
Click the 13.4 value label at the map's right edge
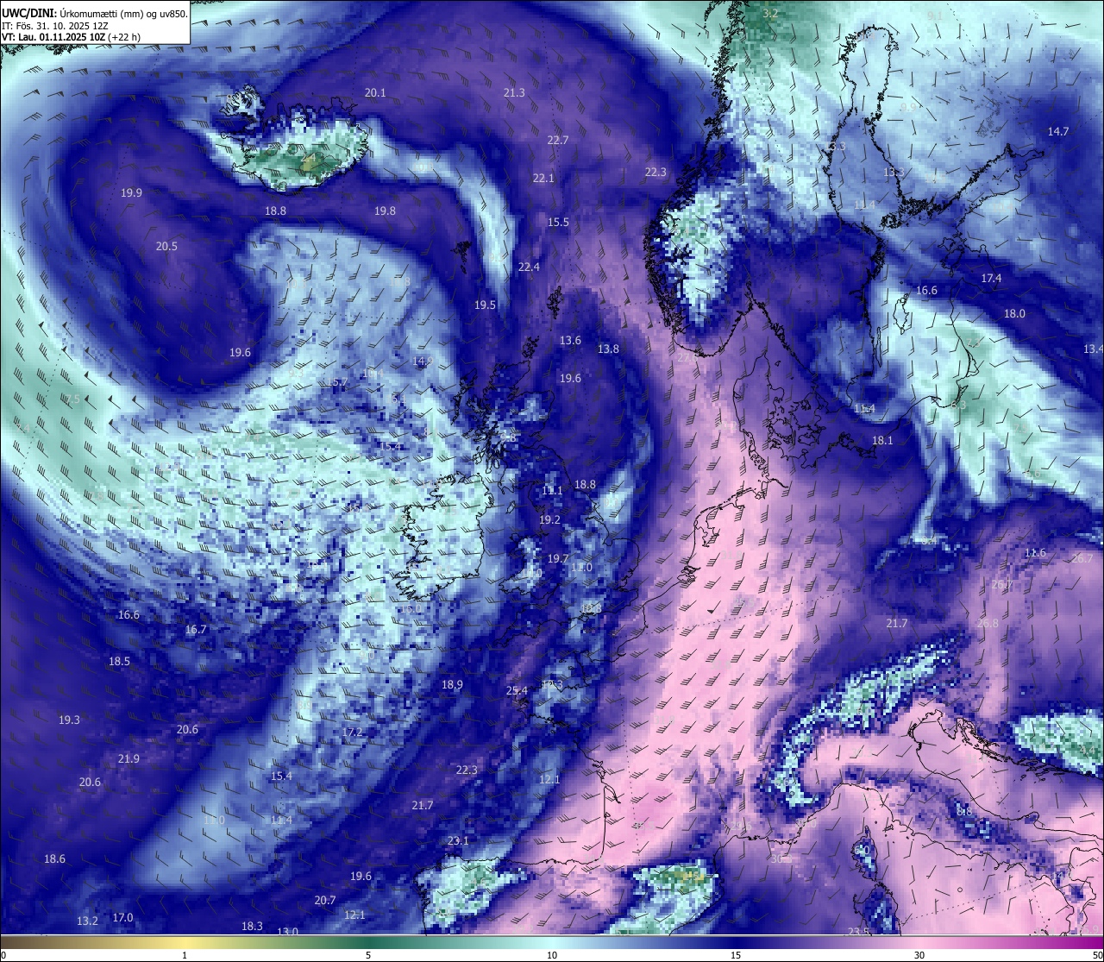click(x=1093, y=349)
